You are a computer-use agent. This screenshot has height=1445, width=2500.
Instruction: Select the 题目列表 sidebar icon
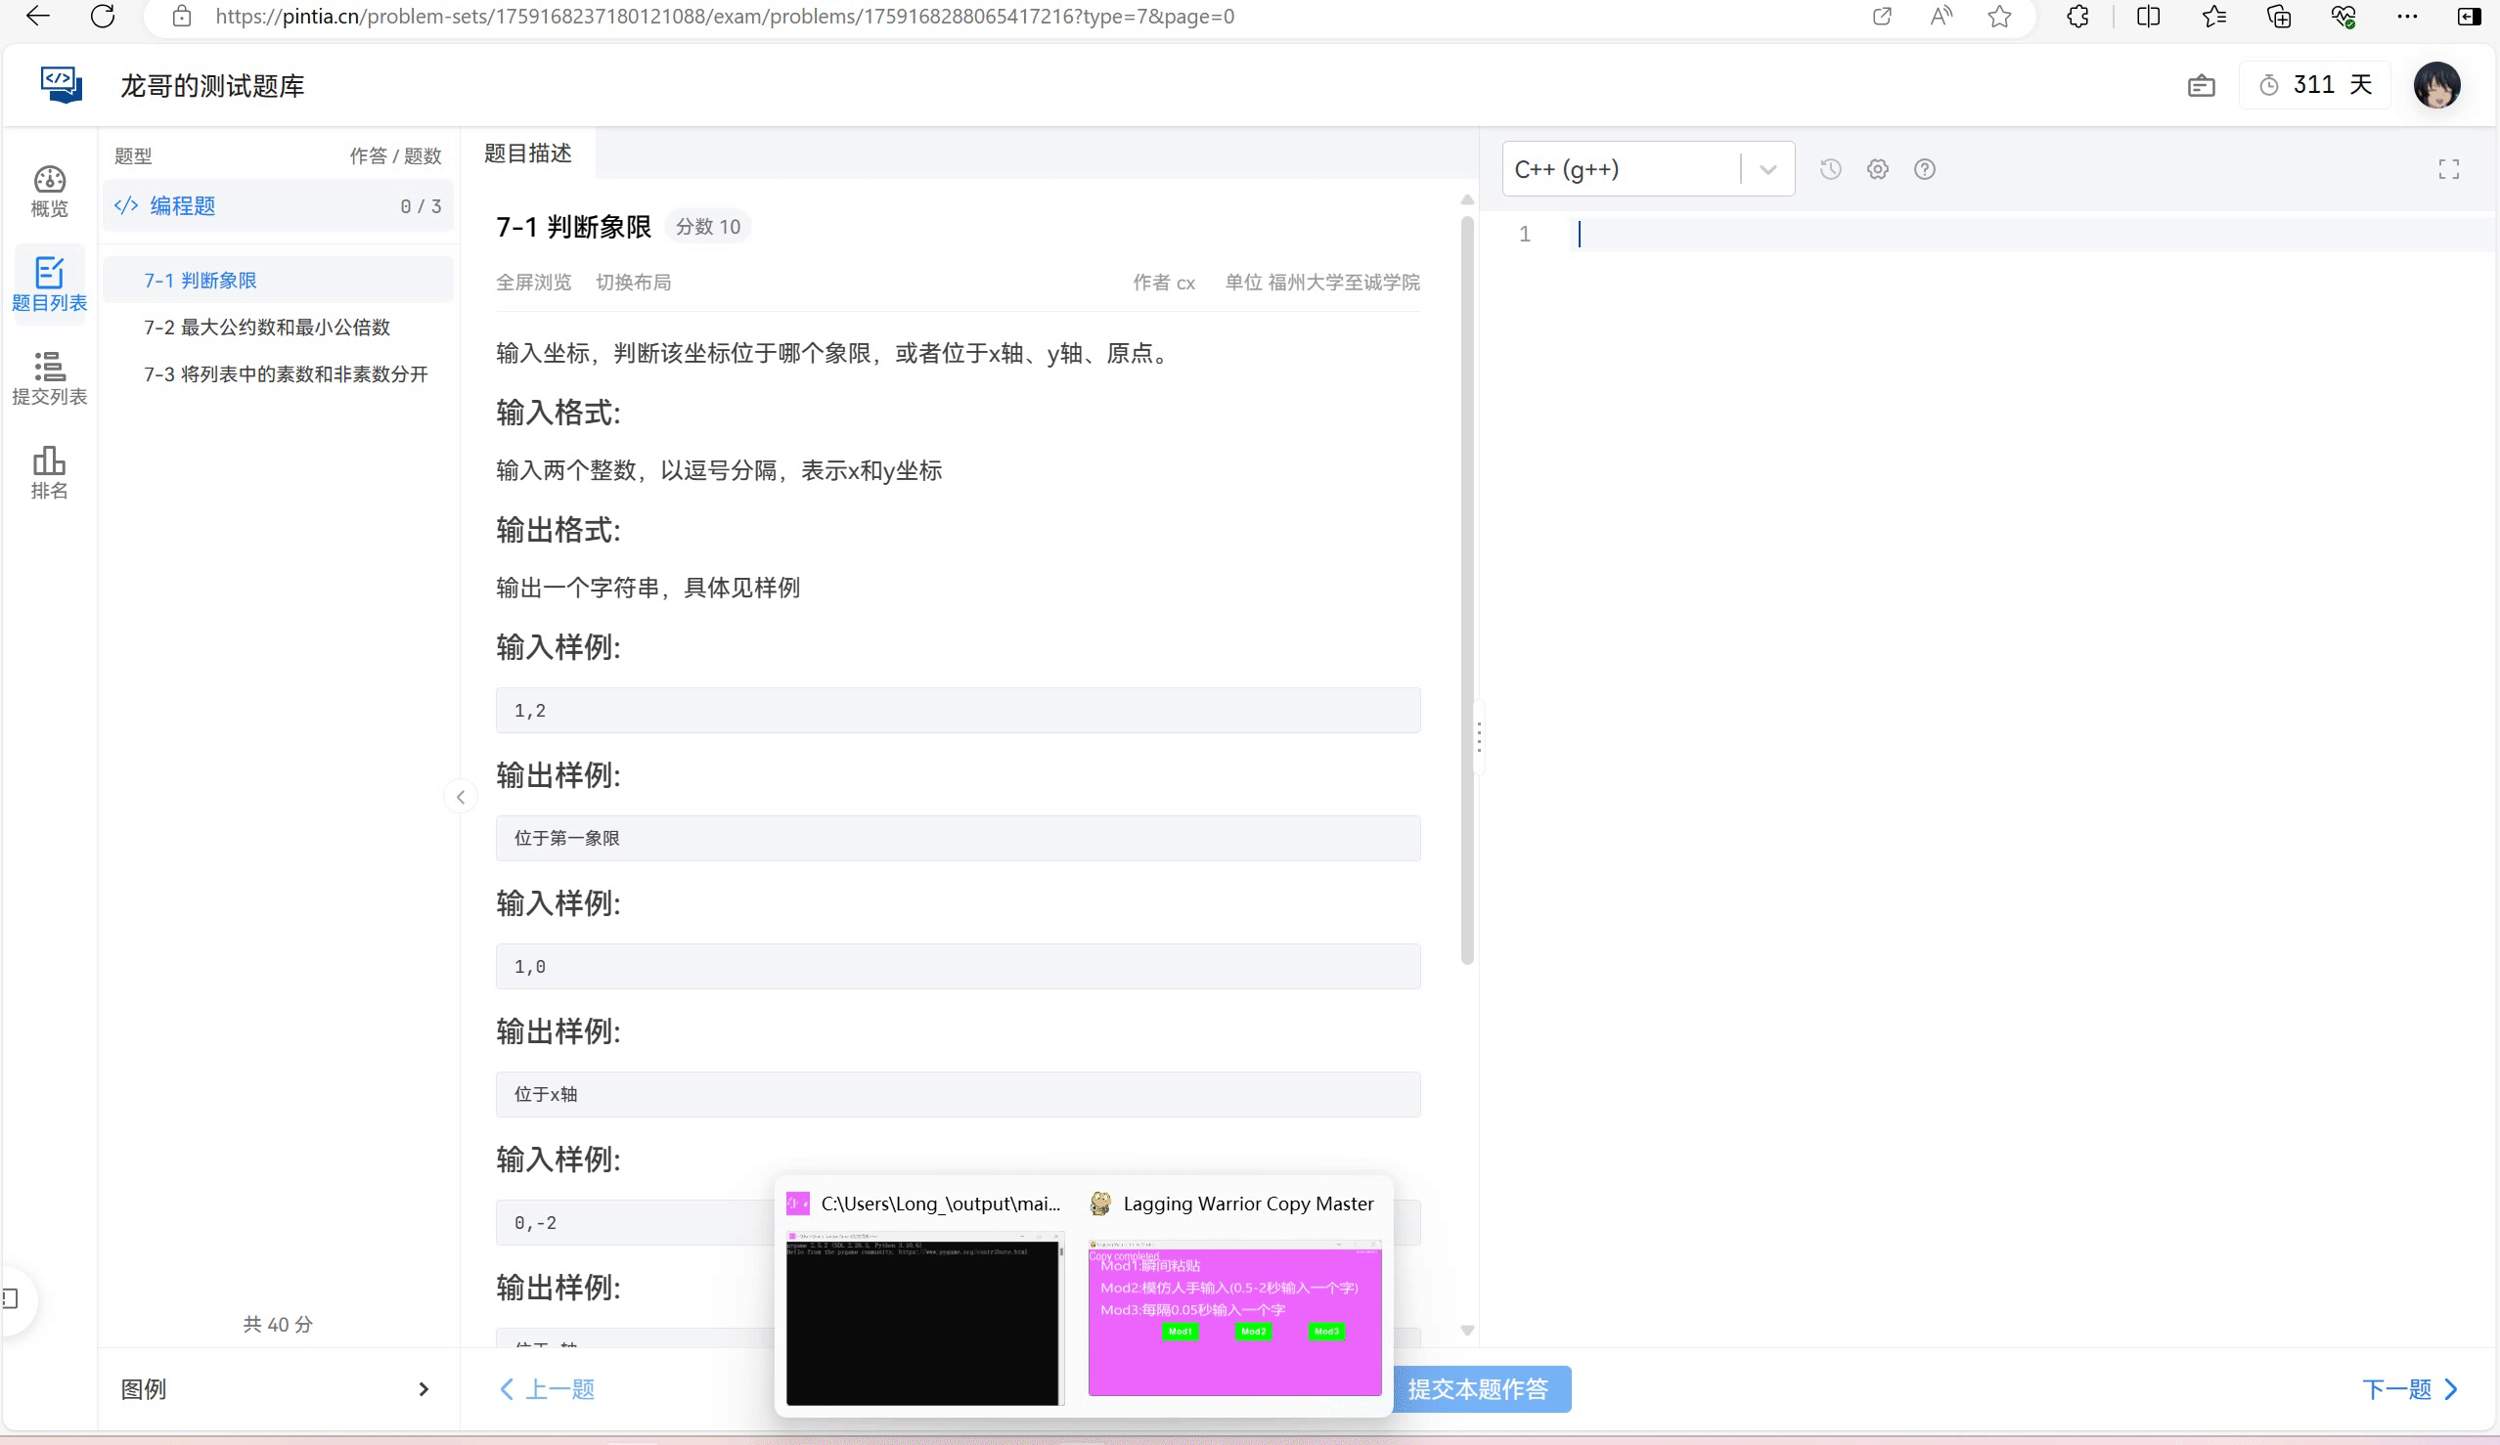(48, 285)
